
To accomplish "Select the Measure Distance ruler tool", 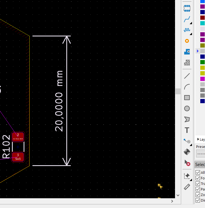I will [187, 187].
